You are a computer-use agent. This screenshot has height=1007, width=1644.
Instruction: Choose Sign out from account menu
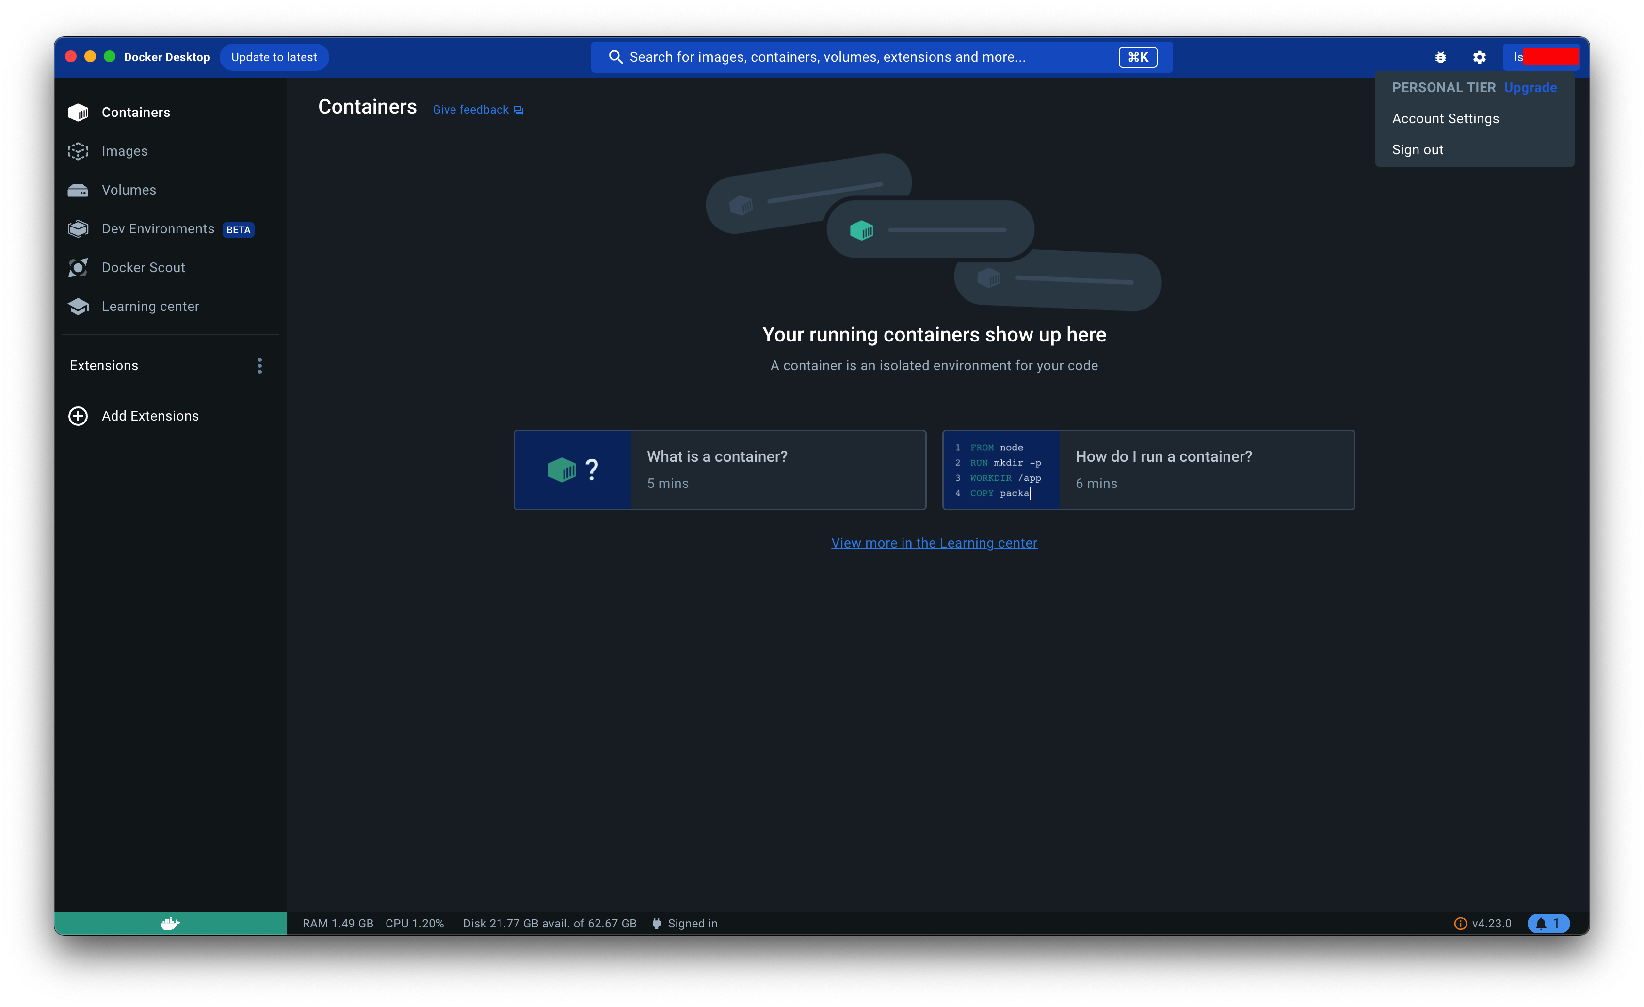click(x=1417, y=150)
